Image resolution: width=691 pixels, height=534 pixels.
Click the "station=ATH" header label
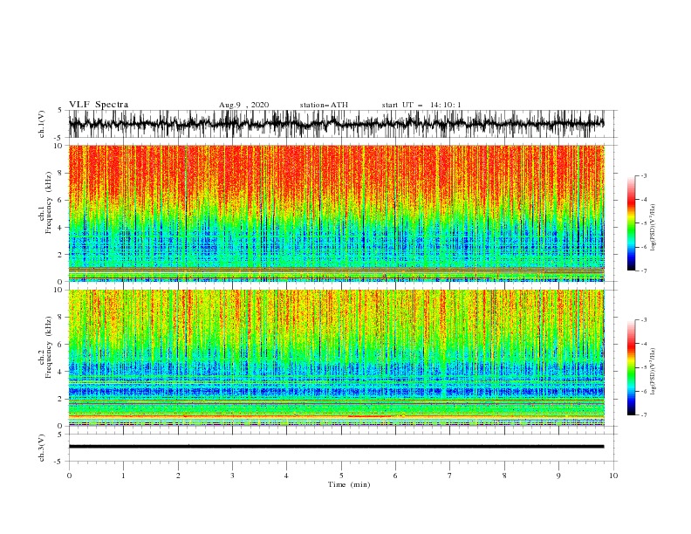point(324,105)
